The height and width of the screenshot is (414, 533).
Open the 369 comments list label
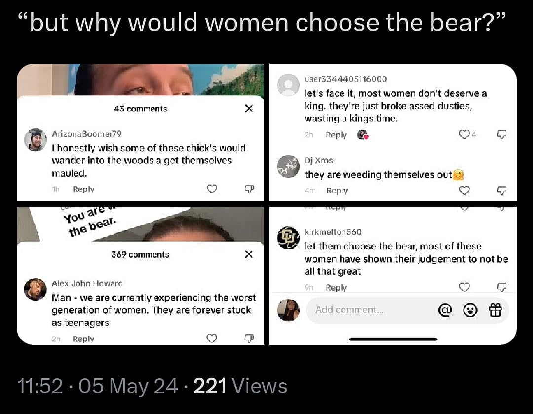[140, 254]
